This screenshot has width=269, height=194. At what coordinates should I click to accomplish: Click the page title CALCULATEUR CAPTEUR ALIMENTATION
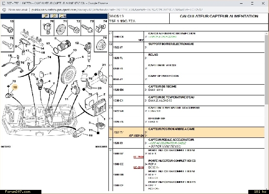[219, 16]
